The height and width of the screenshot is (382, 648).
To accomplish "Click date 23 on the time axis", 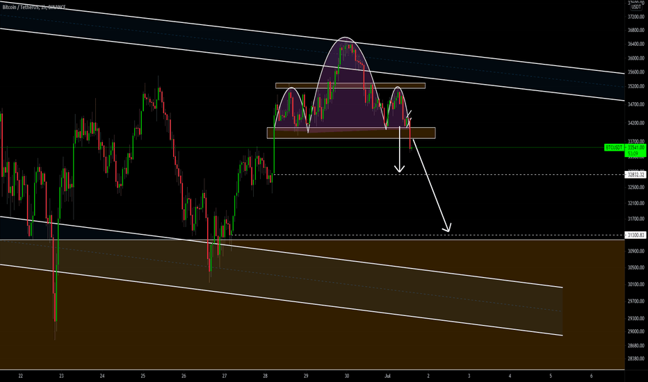I will [61, 376].
